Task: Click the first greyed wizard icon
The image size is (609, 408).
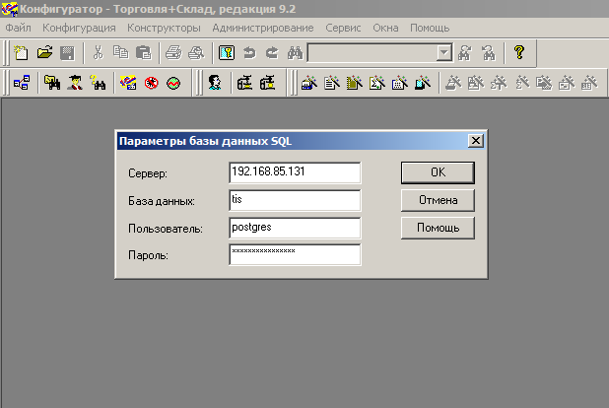Action: [453, 83]
